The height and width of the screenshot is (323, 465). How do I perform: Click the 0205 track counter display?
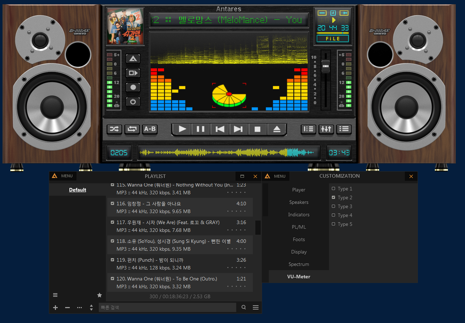[119, 153]
